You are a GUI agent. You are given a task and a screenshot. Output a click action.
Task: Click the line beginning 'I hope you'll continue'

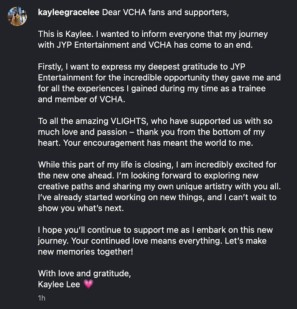[x=155, y=230]
